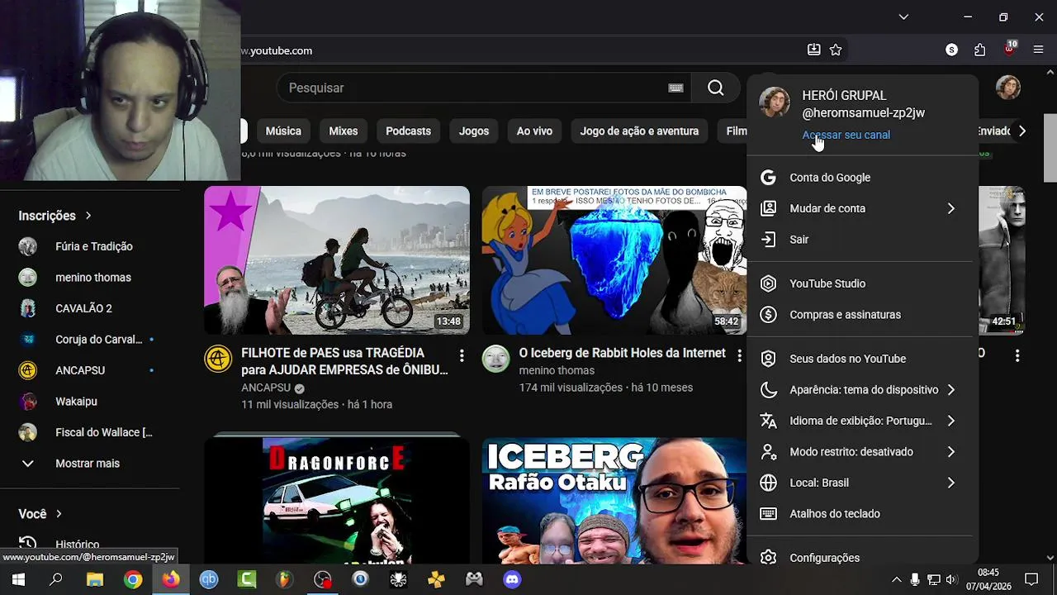Bookmark this page with the star icon
The image size is (1057, 595).
pyautogui.click(x=836, y=50)
